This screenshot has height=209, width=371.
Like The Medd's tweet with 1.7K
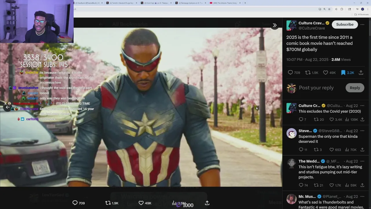[335, 185]
